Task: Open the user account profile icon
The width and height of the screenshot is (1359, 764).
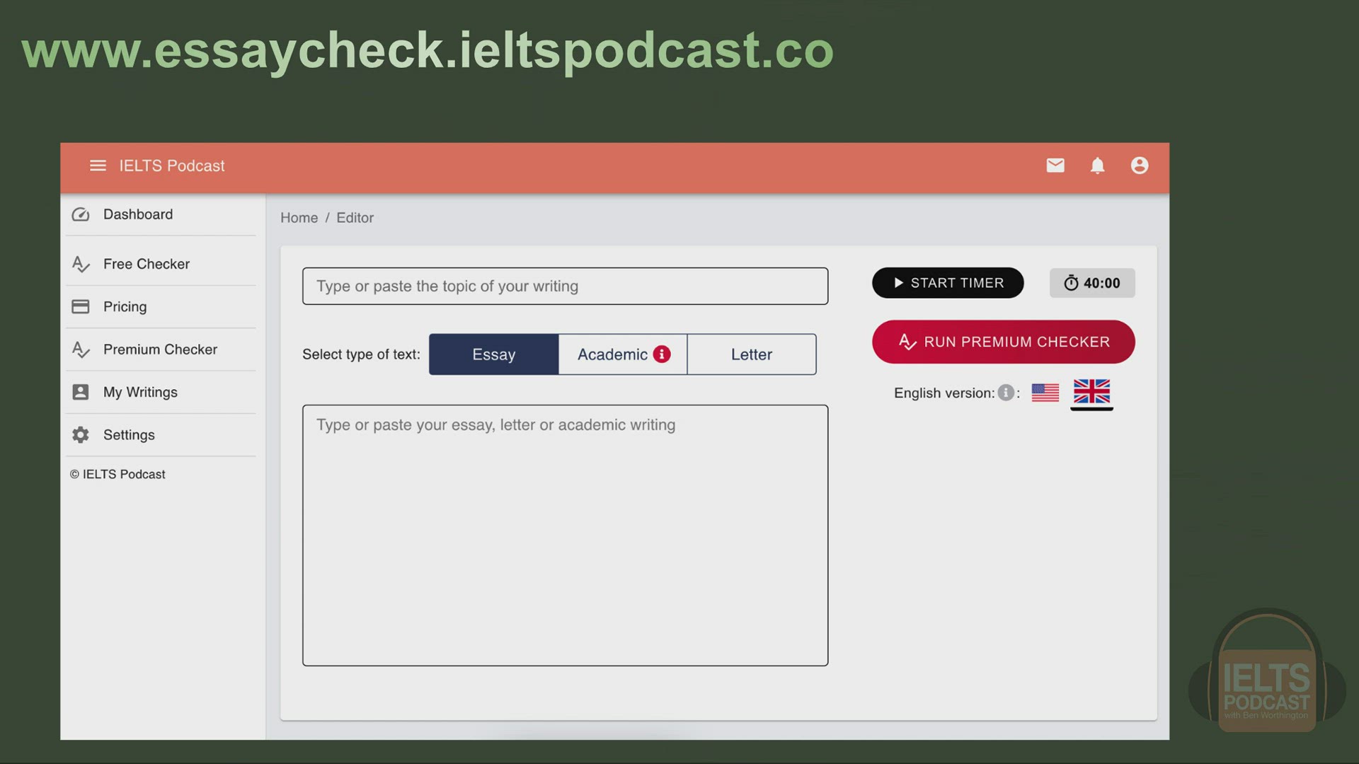Action: (1140, 166)
